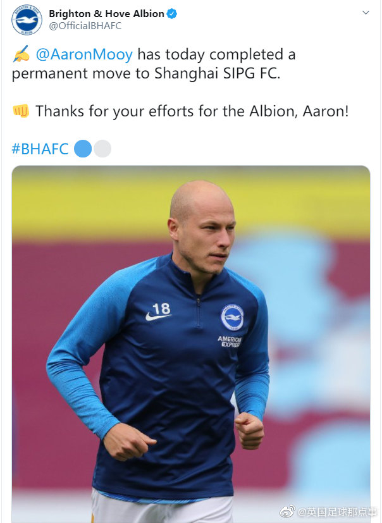This screenshot has width=382, height=523.
Task: Open the Brighton & Hove Albion display name
Action: click(106, 14)
